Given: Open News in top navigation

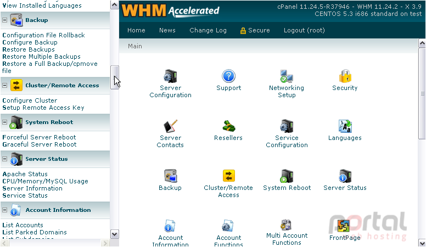Looking at the screenshot, I should click(x=167, y=30).
